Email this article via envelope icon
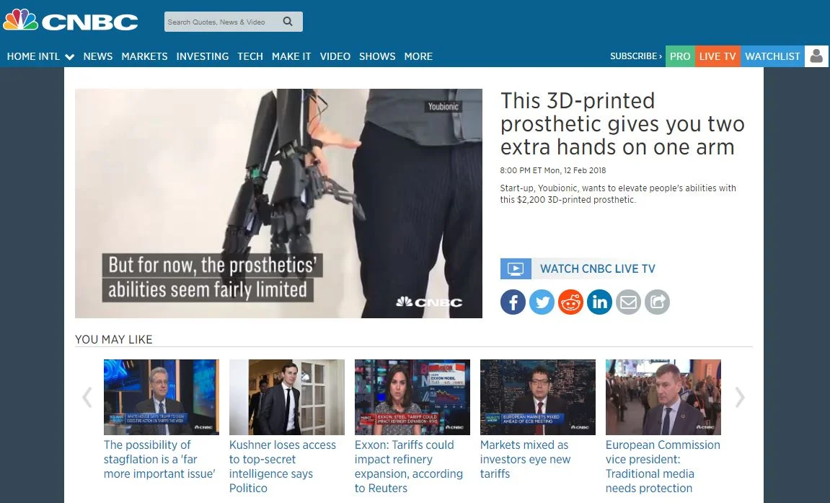Image resolution: width=830 pixels, height=503 pixels. 628,302
